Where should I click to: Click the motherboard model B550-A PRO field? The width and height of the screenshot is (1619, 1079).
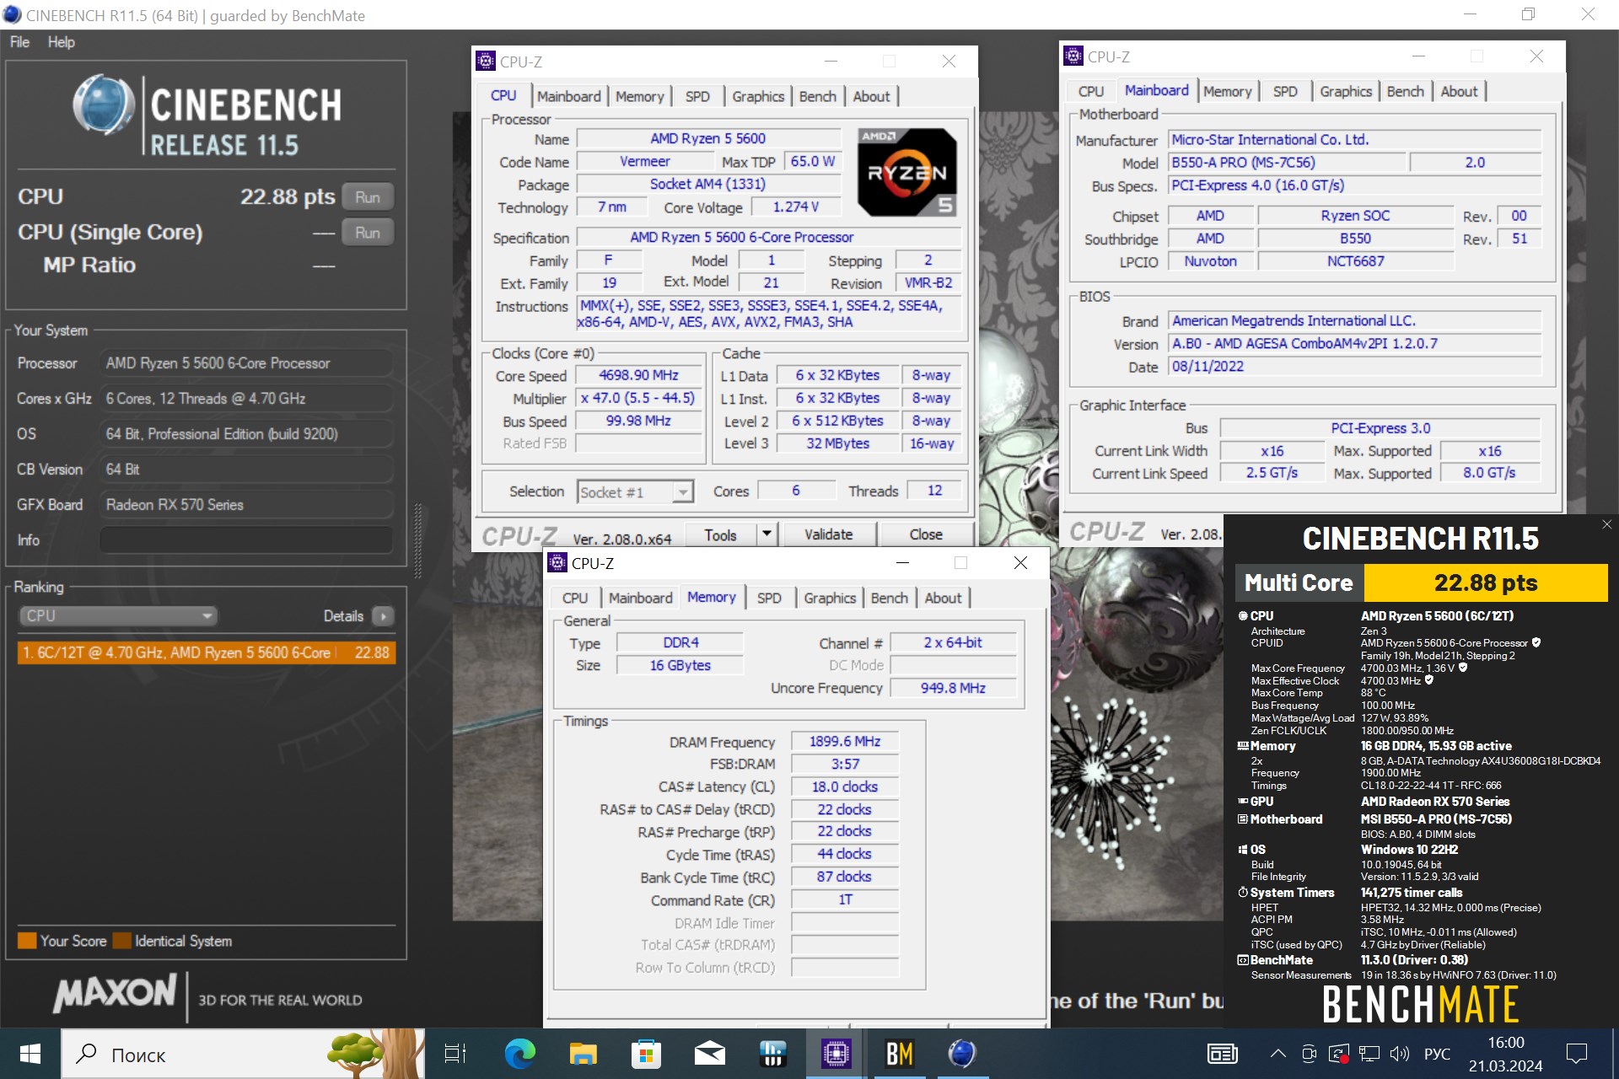pyautogui.click(x=1287, y=162)
